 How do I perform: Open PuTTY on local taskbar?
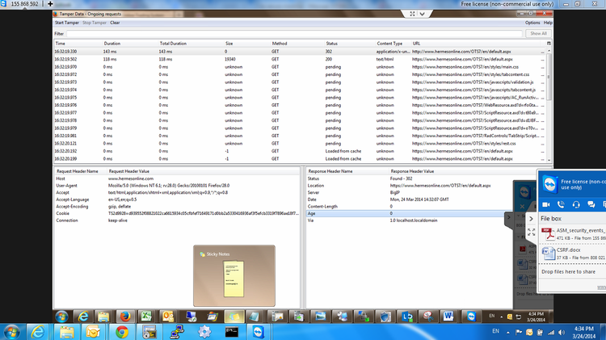point(178,332)
